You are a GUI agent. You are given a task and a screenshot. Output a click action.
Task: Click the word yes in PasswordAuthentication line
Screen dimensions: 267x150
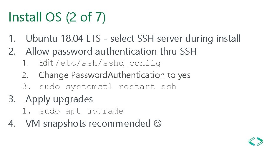click(x=184, y=76)
